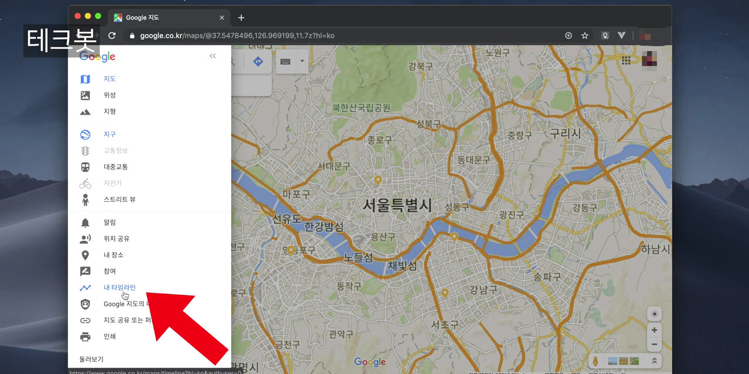Open the 인쇄 print option

point(109,337)
